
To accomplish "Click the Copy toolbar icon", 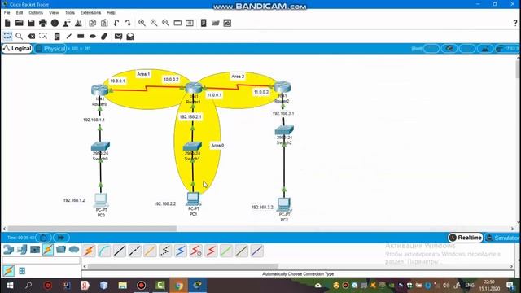I will 92,23.
